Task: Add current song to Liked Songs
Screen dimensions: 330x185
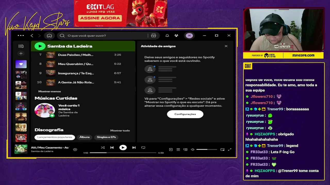Action: click(75, 150)
